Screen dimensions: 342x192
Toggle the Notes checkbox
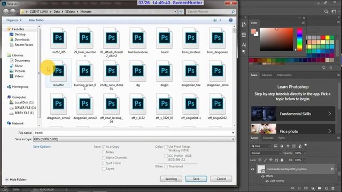(x=104, y=152)
